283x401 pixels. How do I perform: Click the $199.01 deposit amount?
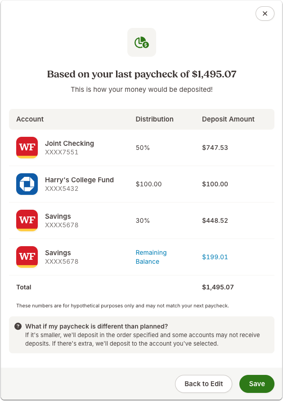(x=215, y=257)
